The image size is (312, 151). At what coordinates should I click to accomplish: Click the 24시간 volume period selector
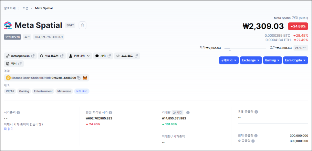click(x=178, y=112)
